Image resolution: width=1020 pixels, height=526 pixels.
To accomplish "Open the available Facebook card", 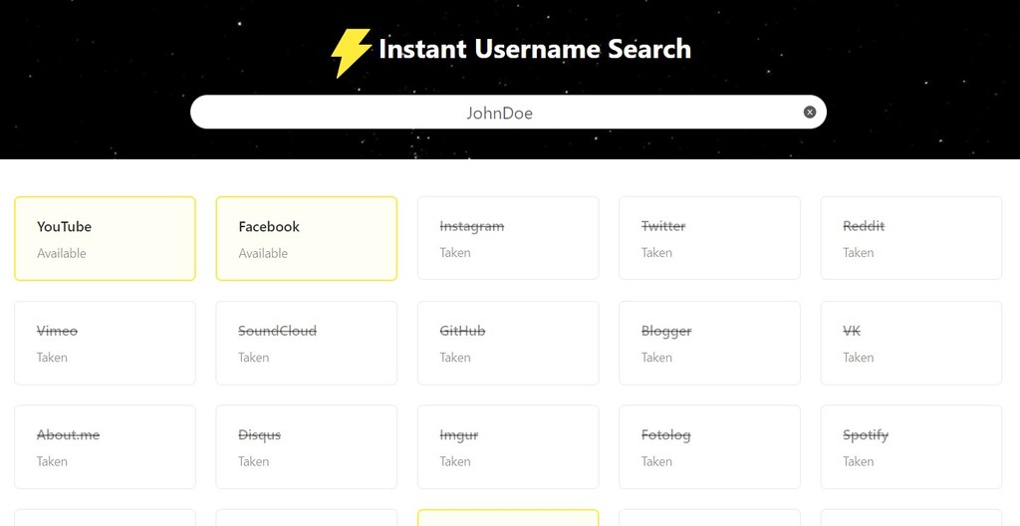I will pos(307,238).
